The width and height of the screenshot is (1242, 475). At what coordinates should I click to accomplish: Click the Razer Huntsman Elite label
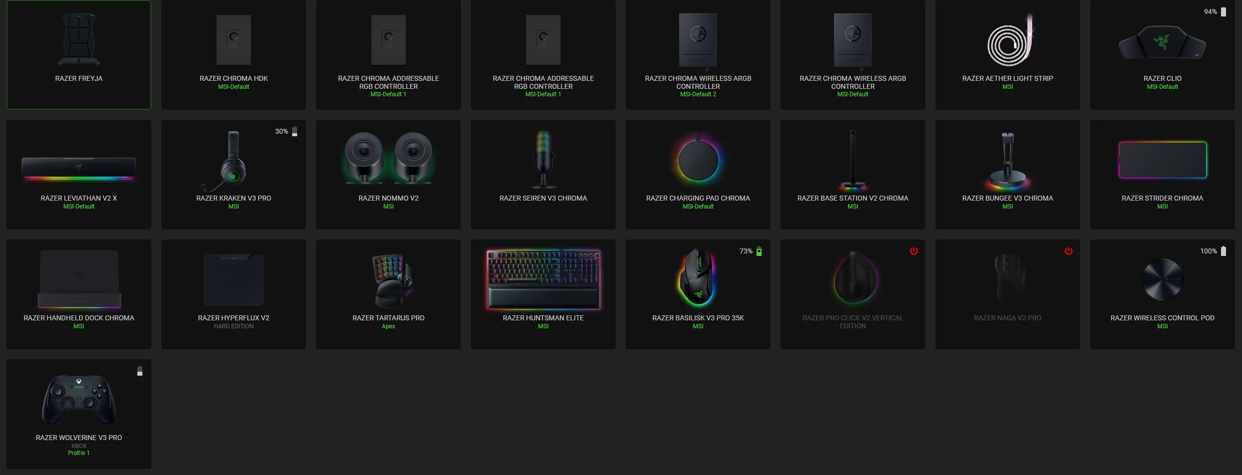point(543,318)
